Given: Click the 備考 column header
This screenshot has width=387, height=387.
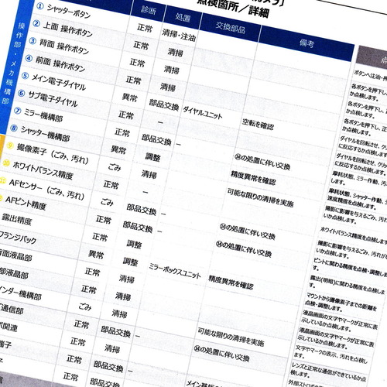Looking at the screenshot, I should tap(307, 43).
